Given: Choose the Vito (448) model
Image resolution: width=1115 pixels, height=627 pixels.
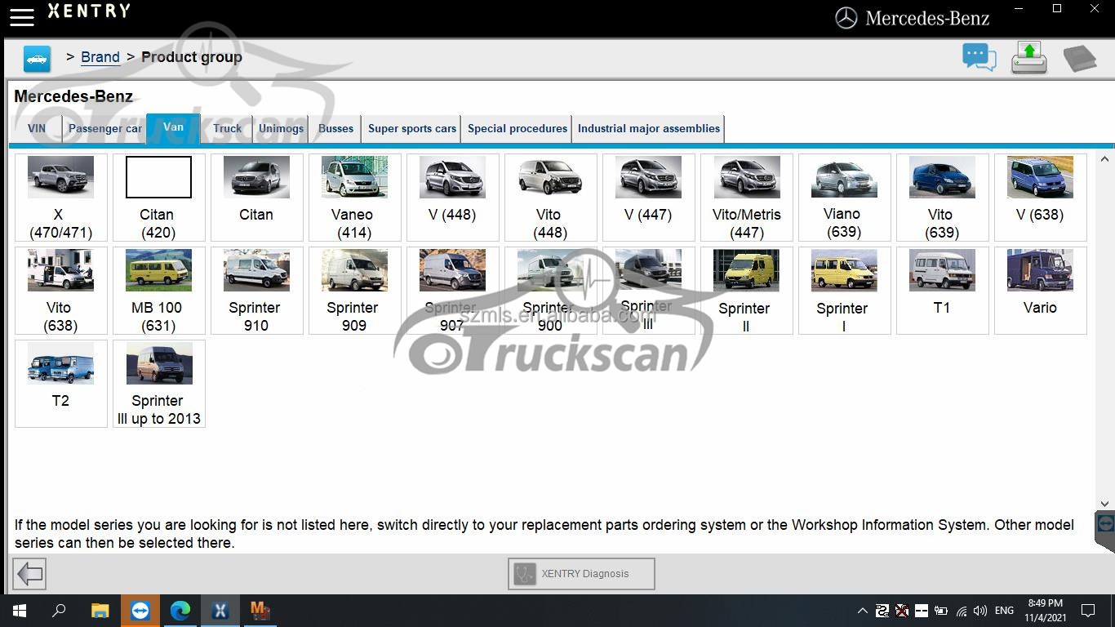Looking at the screenshot, I should (551, 198).
